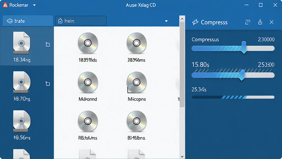Click the Compresss panel lightning icon

coord(195,22)
